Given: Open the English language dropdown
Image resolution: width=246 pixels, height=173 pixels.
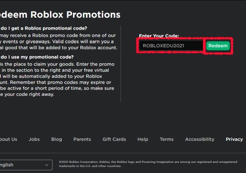Looking at the screenshot, I should pyautogui.click(x=24, y=165).
